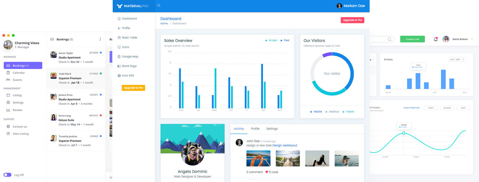Click the heart icon next to 5 Love
The height and width of the screenshot is (182, 479).
pos(266,172)
